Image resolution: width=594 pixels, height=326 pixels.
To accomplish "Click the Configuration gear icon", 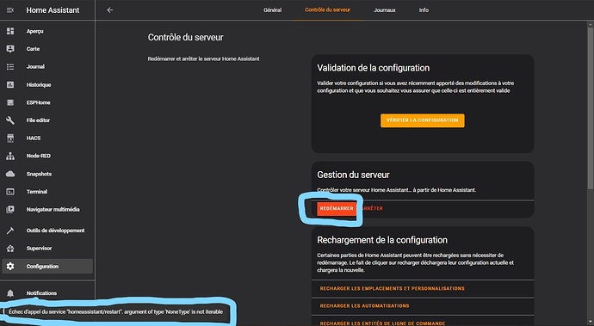I will point(10,266).
